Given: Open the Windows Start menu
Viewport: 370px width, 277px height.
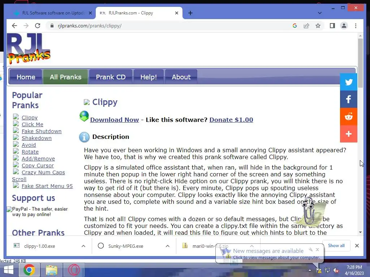Looking at the screenshot, I should tap(9, 270).
